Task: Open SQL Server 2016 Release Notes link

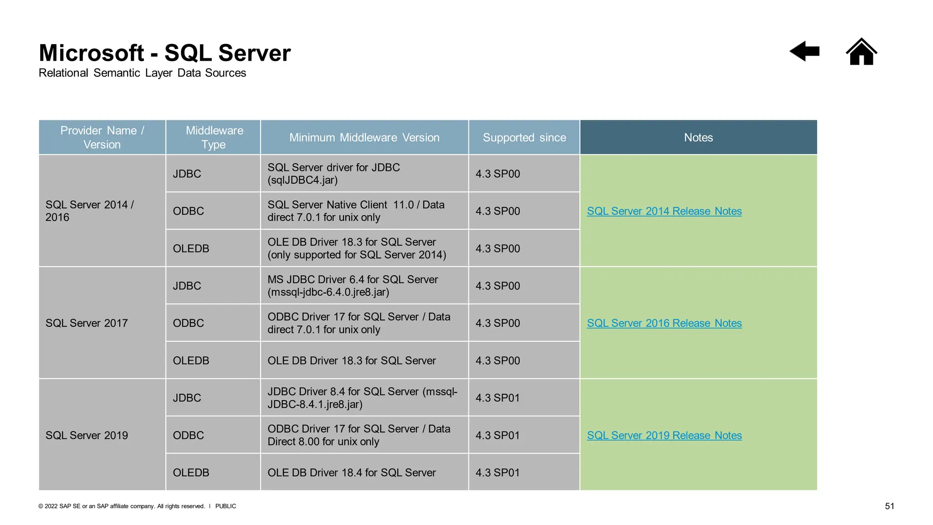Action: pyautogui.click(x=664, y=323)
